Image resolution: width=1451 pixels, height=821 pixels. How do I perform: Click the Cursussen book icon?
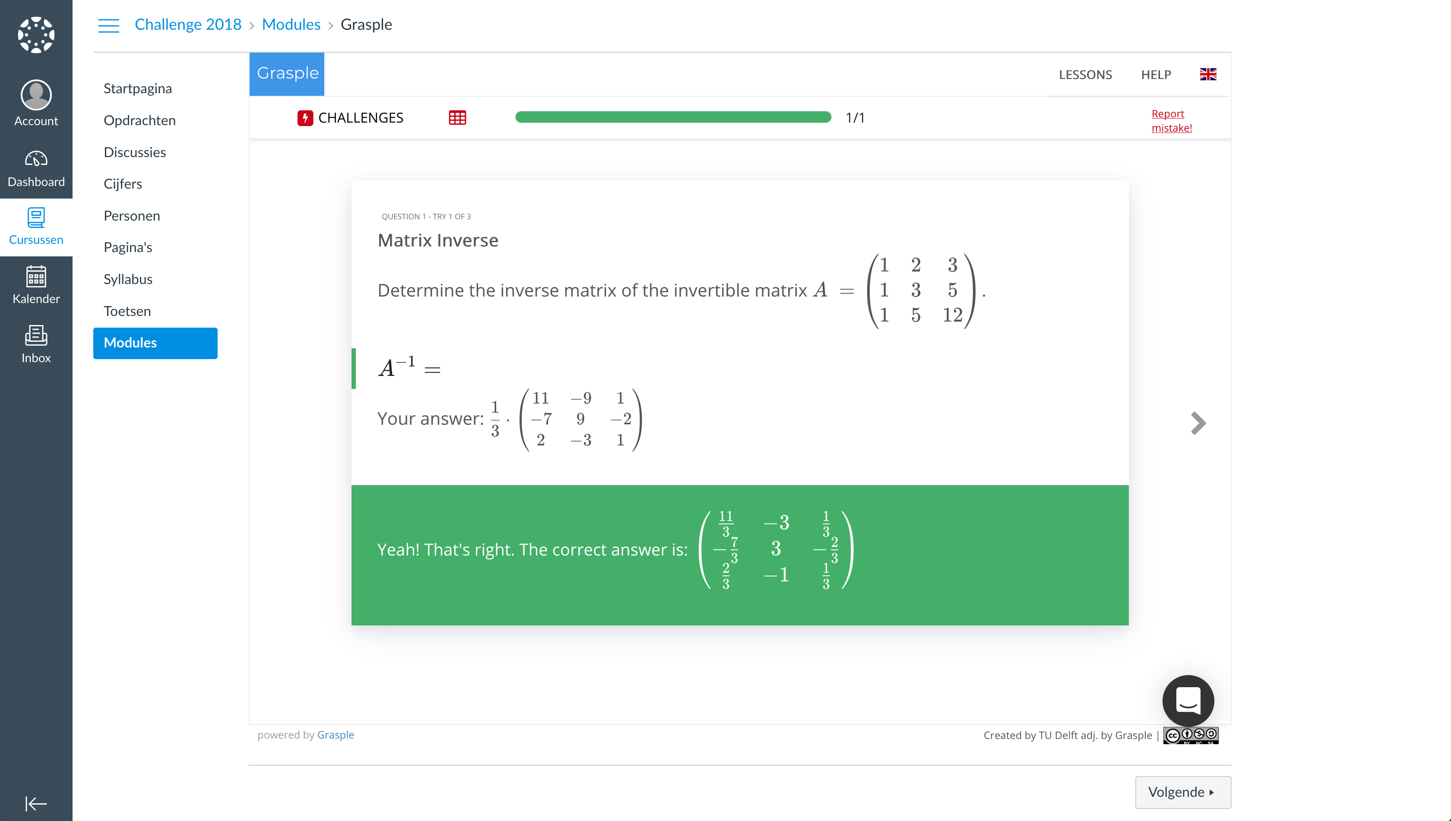tap(36, 218)
